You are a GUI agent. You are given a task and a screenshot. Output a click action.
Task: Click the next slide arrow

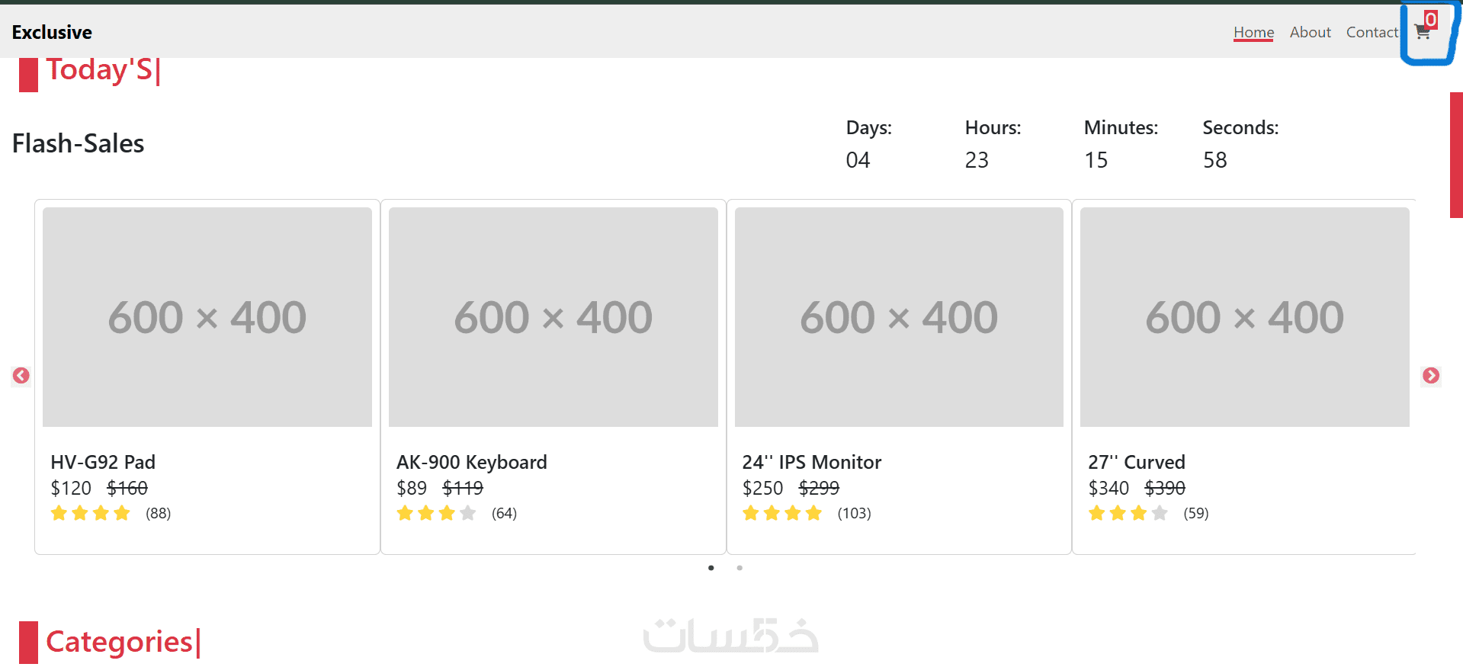[1431, 376]
